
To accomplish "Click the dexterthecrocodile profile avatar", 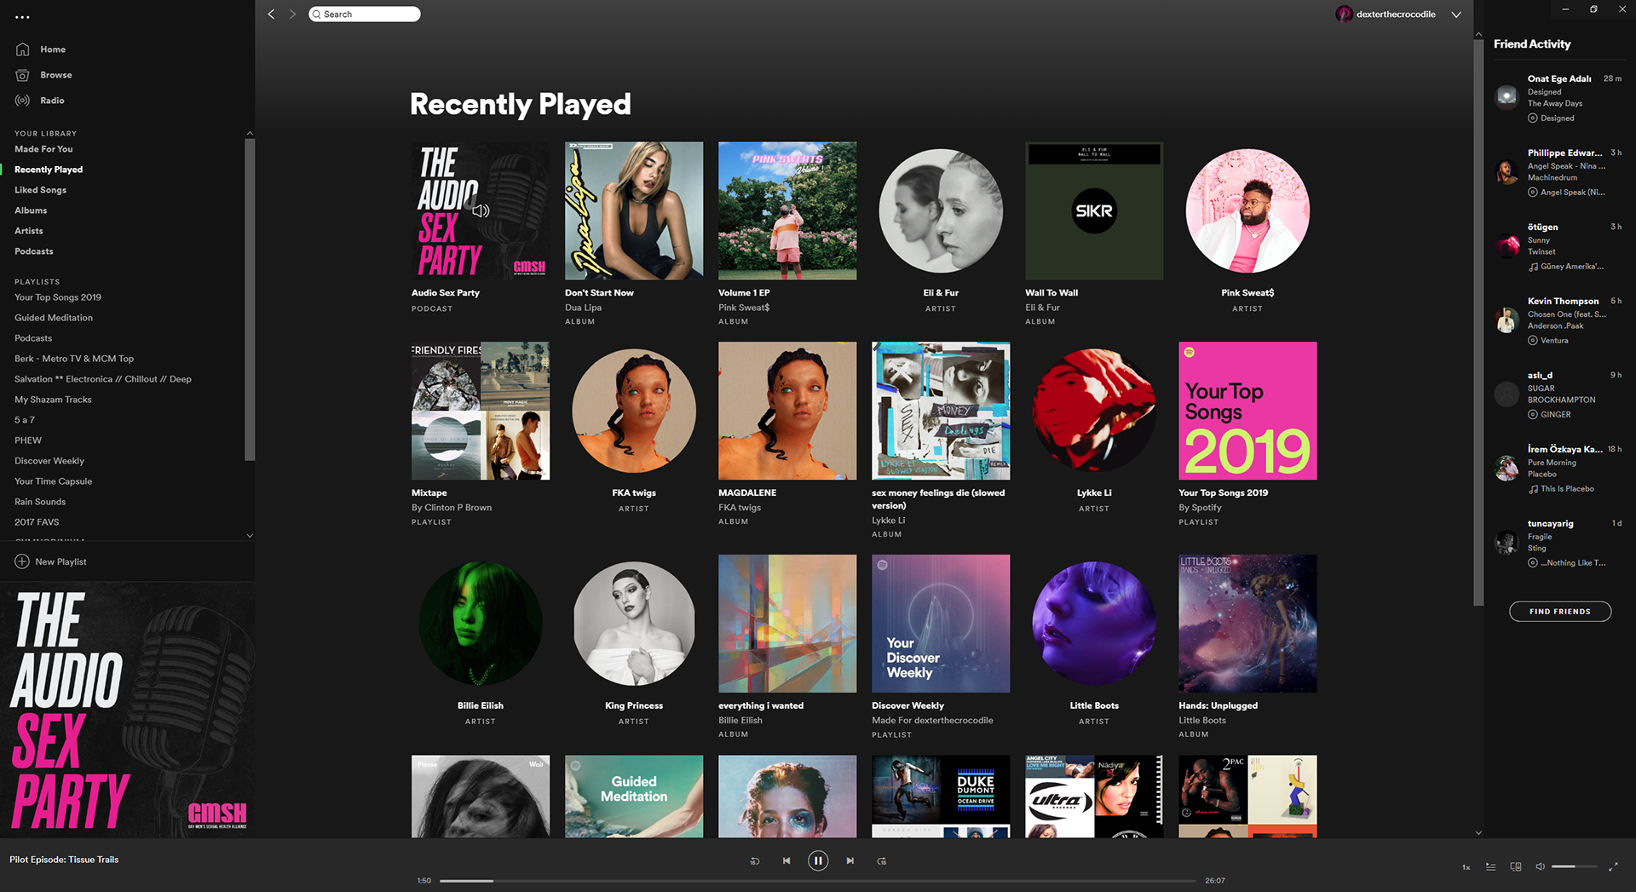I will [1344, 14].
